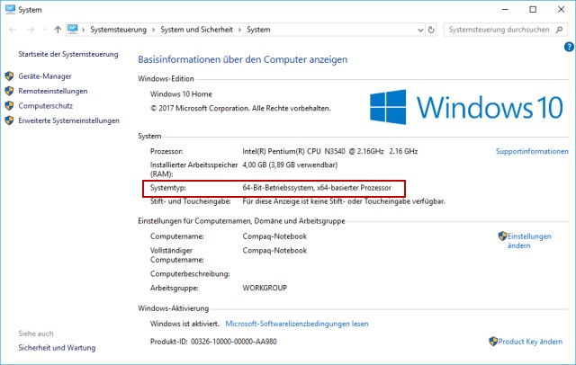Image resolution: width=576 pixels, height=365 pixels.
Task: Click Compaq-Notebook next to Vollständiger Computername
Action: pos(274,251)
